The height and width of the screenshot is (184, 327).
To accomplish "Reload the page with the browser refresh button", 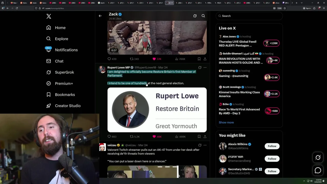I will (x=17, y=8).
